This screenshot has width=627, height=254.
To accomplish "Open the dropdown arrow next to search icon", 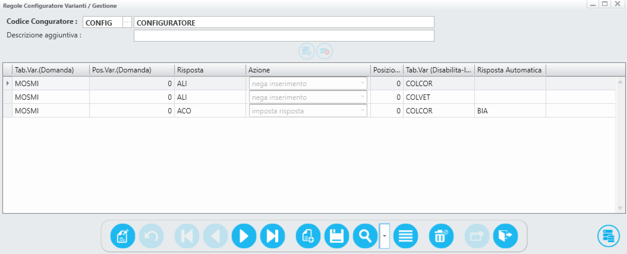I will tap(385, 236).
